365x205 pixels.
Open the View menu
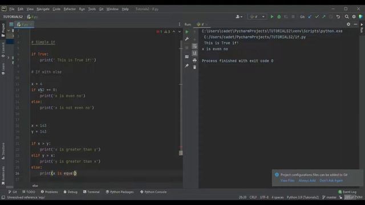[x=30, y=9]
